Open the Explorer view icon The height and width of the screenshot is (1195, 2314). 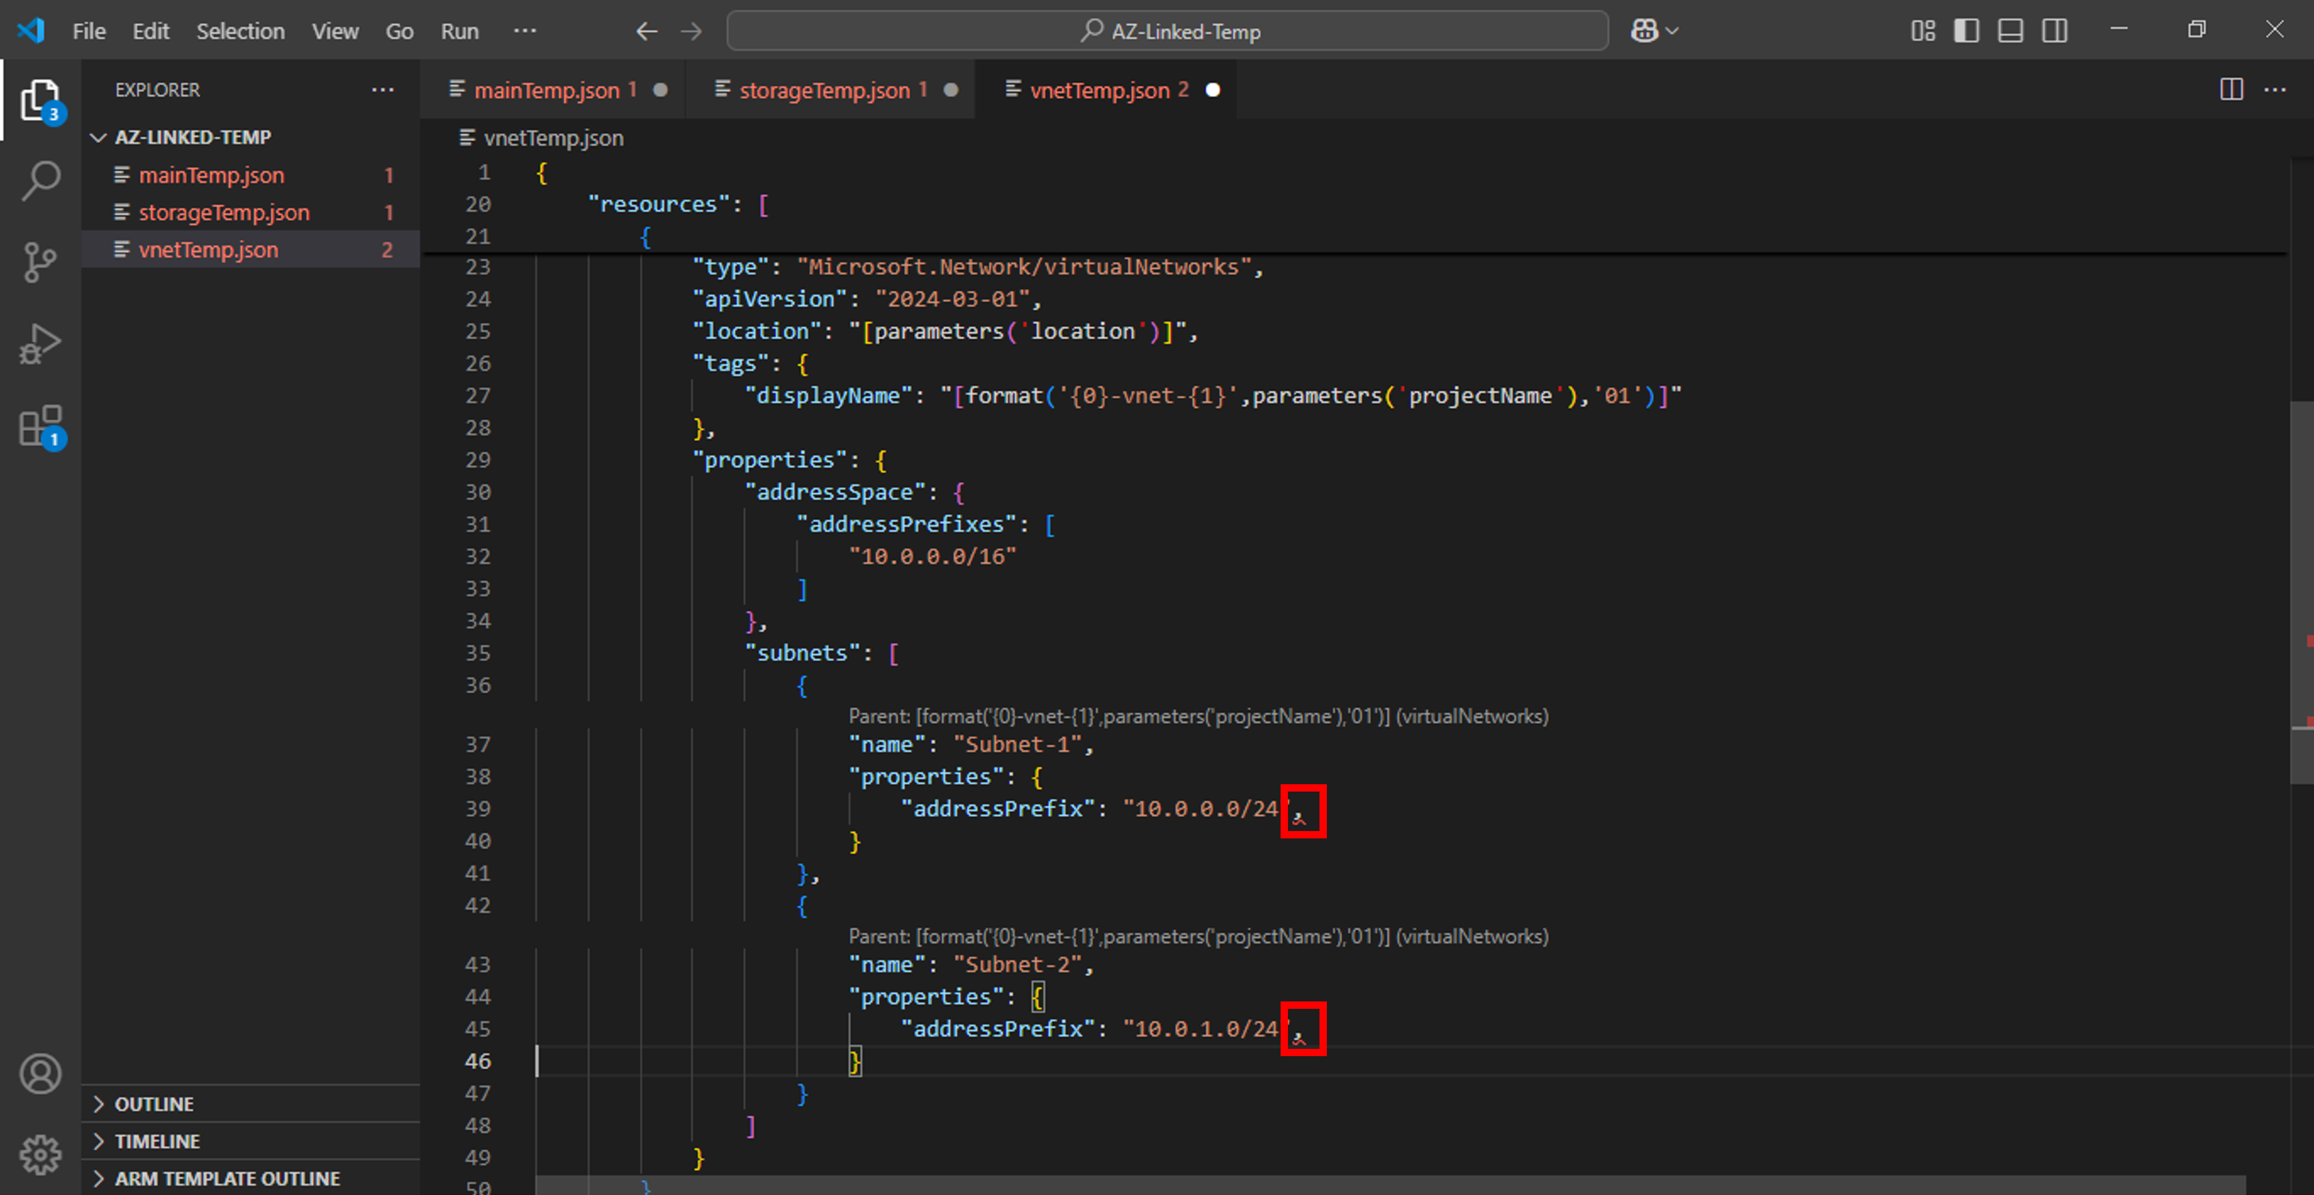tap(40, 100)
